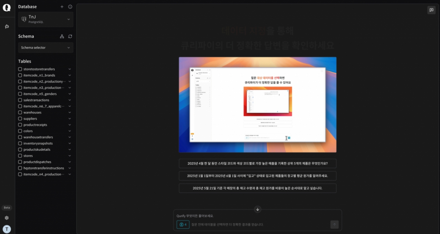
Task: Select the salestransactions table checkbox
Action: (x=20, y=100)
